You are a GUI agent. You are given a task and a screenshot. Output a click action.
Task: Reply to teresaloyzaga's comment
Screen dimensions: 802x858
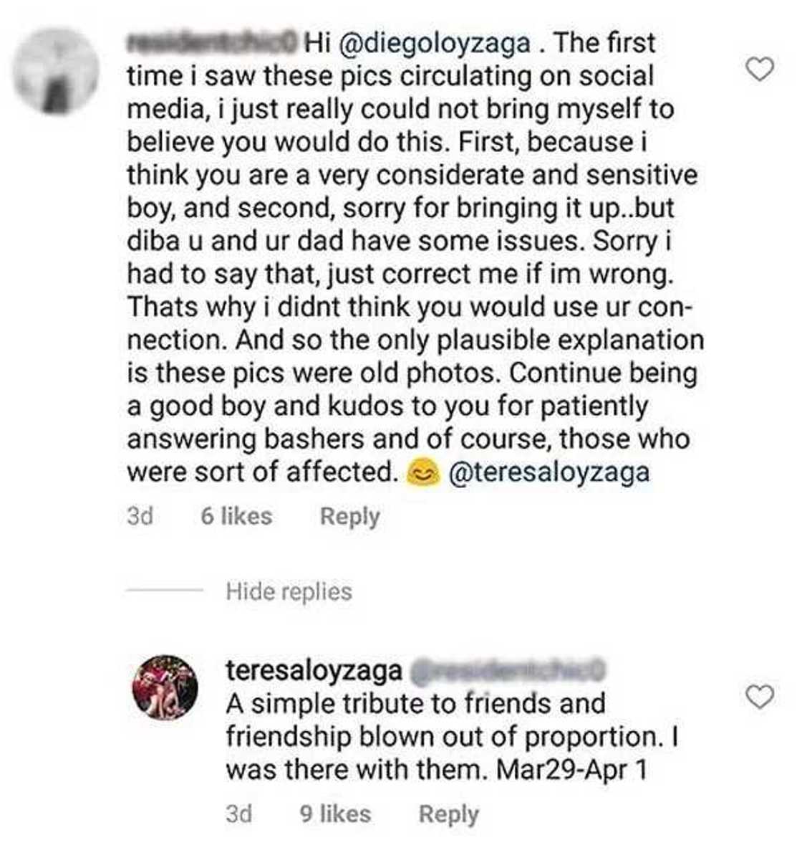coord(448,814)
